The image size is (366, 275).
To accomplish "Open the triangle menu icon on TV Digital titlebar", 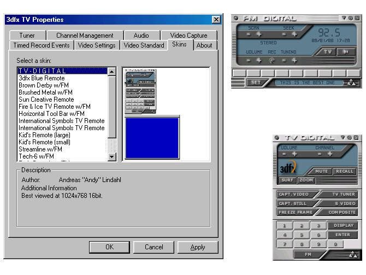I will tap(343, 138).
